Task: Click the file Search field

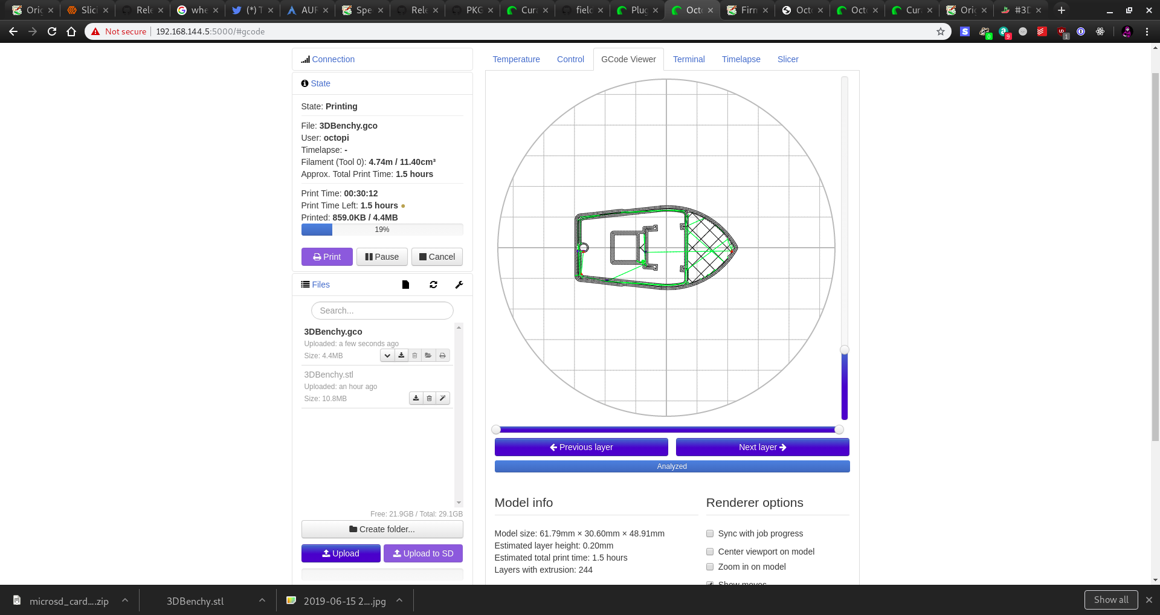Action: tap(382, 311)
